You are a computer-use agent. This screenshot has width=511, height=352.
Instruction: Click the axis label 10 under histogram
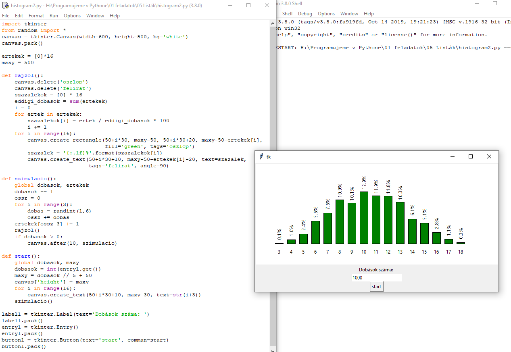point(364,252)
